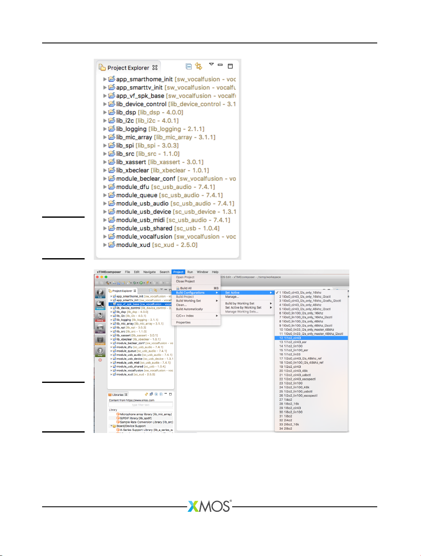Image resolution: width=421 pixels, height=556 pixels.
Task: Maximize the enlarged Project Explorer panel
Action: [230, 66]
